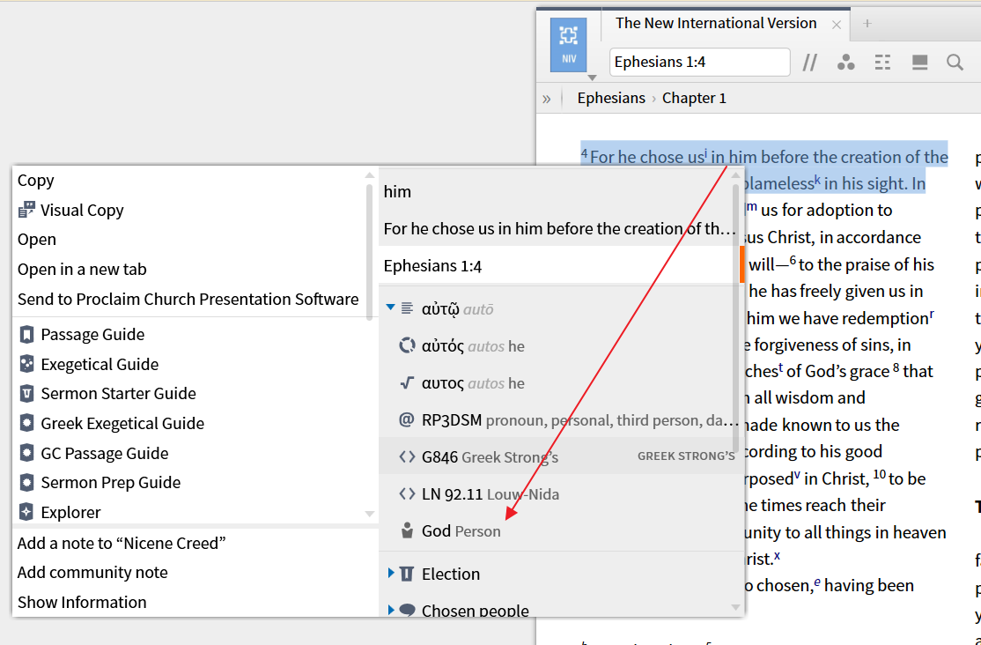This screenshot has height=645, width=981.
Task: Click the Sermon Starter Guide icon
Action: (26, 393)
